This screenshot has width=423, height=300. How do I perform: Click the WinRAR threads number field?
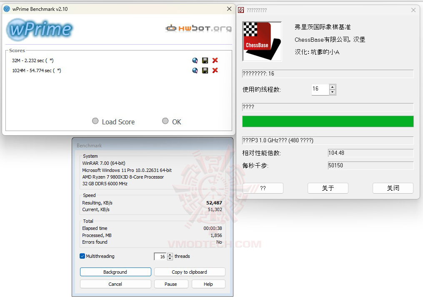(x=160, y=257)
